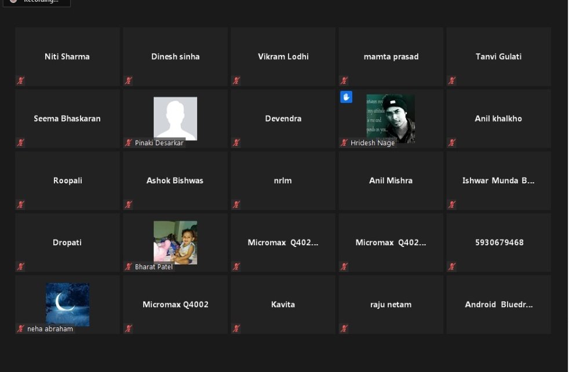The width and height of the screenshot is (569, 372).
Task: Click Dropati's muted microphone icon
Action: [x=21, y=266]
